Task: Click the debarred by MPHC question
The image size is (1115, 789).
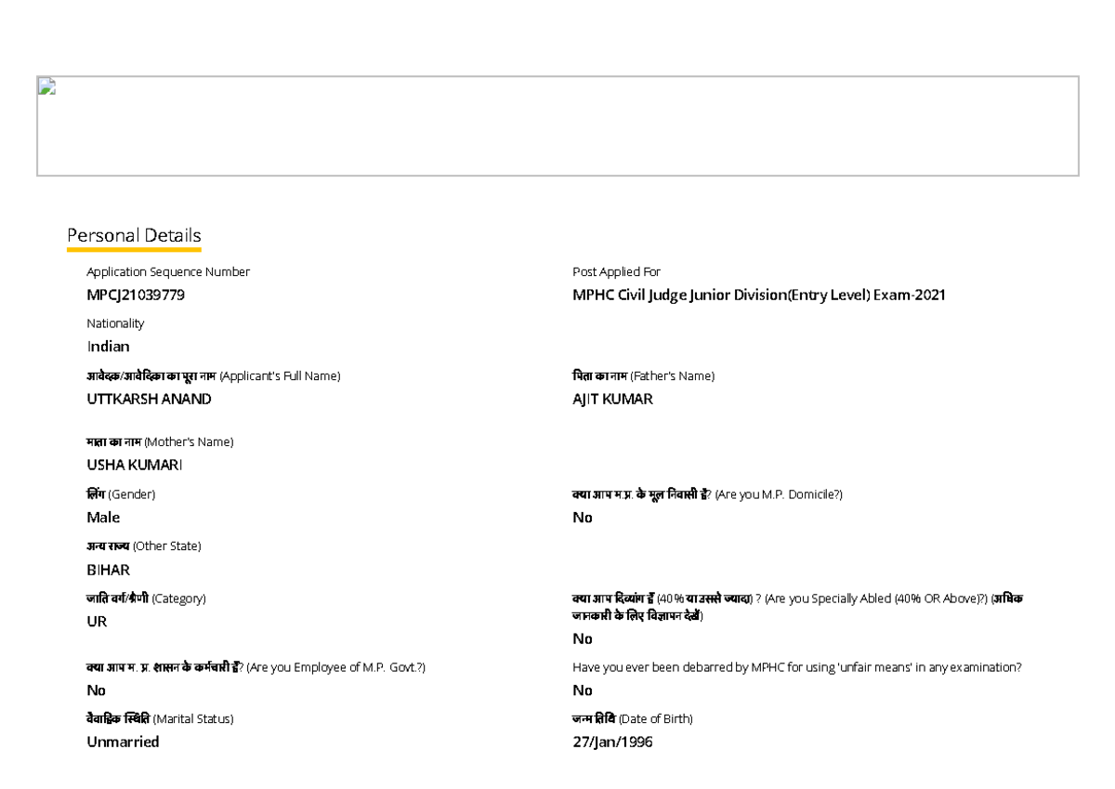Action: pos(796,667)
